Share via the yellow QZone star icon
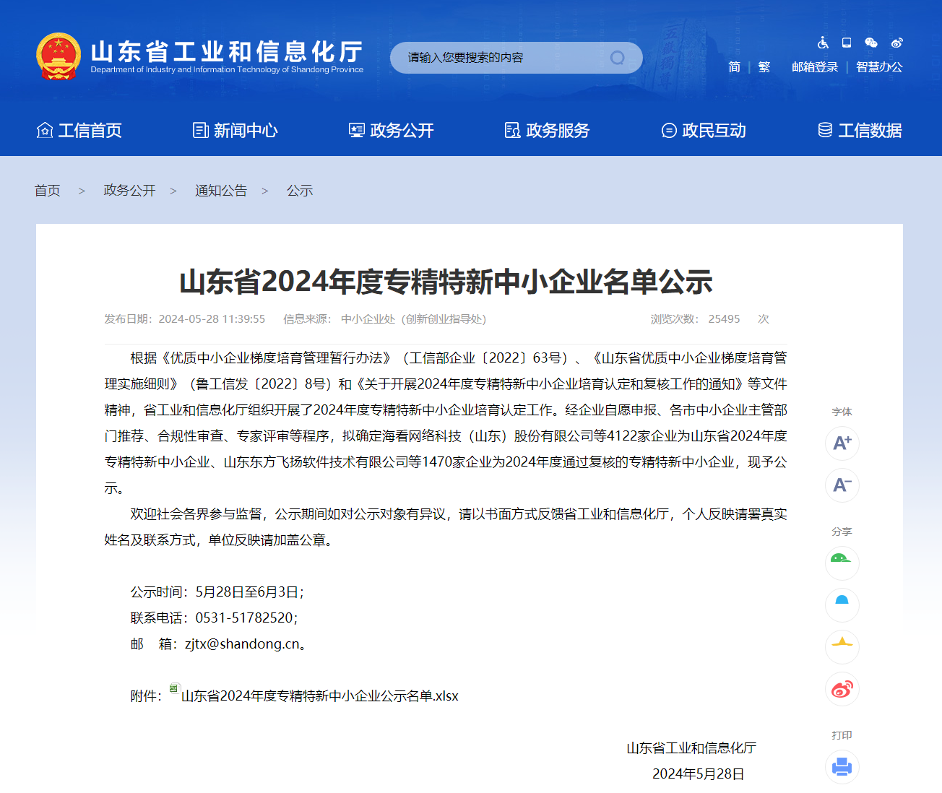Screen dimensions: 942x793 point(842,646)
